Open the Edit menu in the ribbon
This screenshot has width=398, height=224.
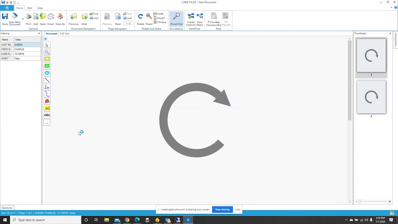(x=30, y=8)
